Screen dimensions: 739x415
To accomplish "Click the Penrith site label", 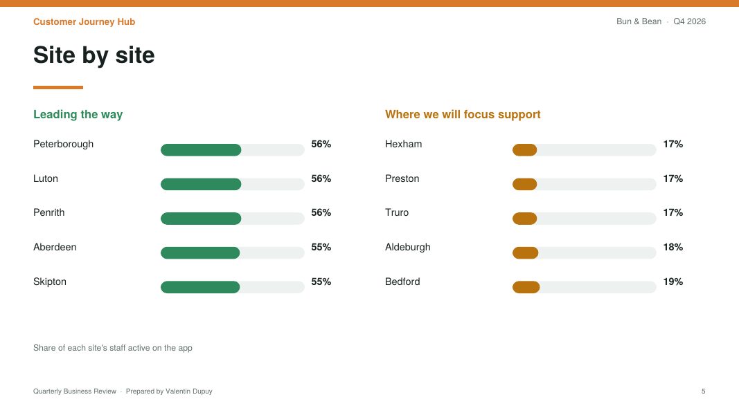I will [49, 212].
